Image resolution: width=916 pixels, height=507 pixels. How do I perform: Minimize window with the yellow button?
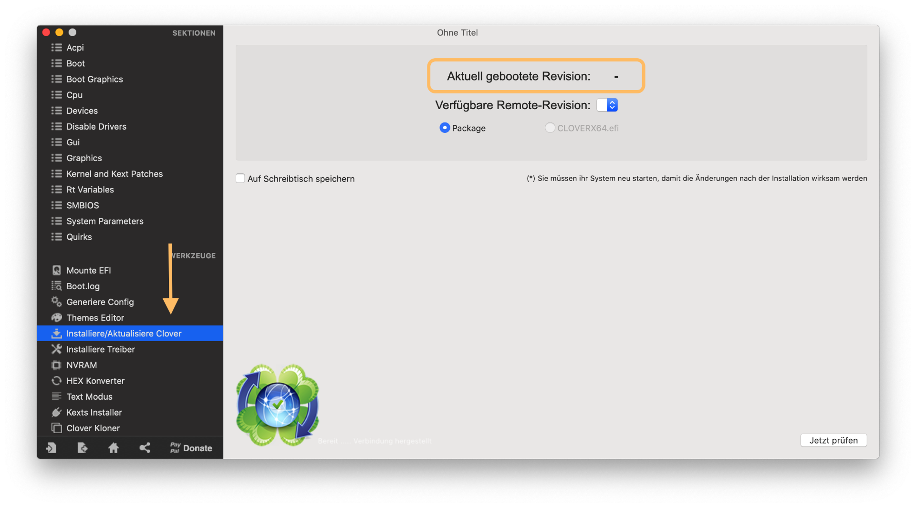(x=59, y=32)
